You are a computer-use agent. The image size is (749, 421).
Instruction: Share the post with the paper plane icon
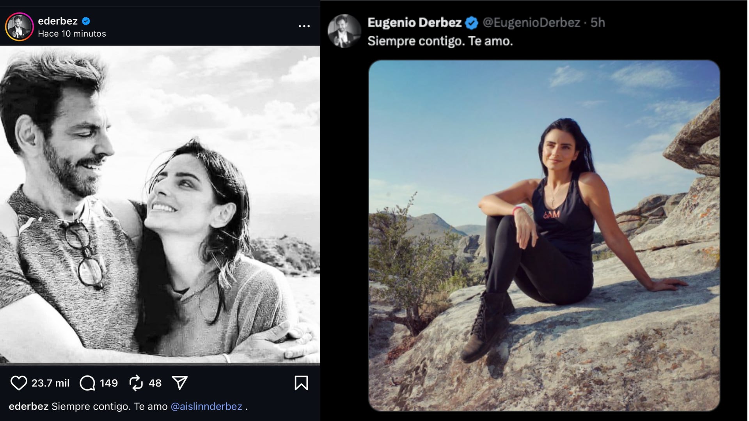[180, 383]
